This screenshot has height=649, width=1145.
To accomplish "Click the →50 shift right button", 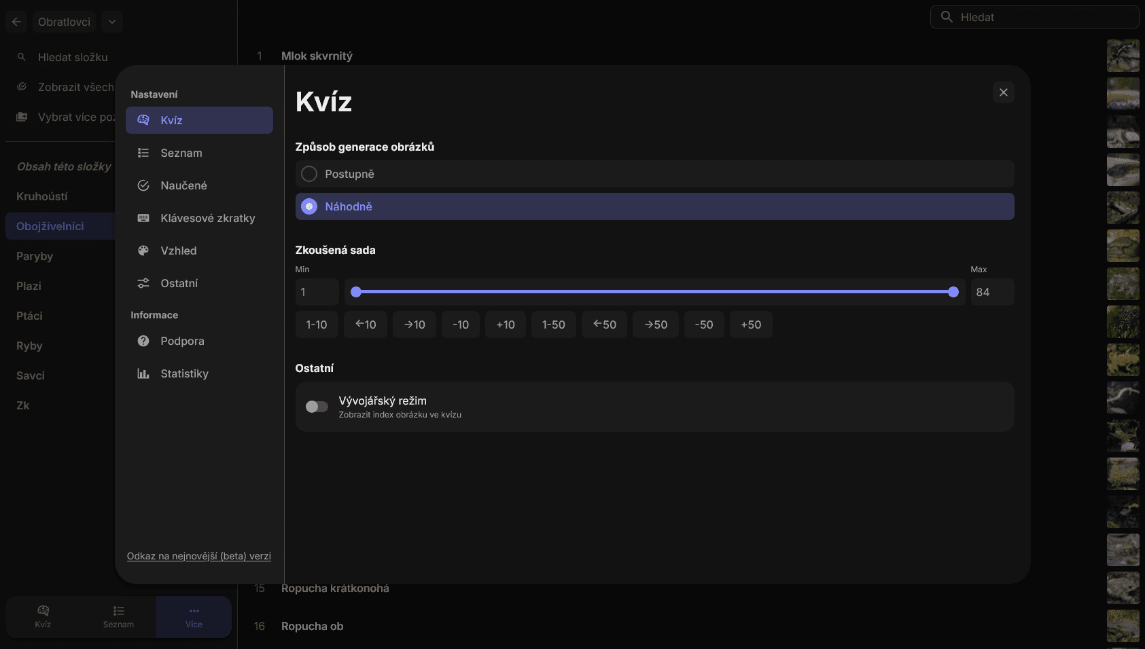I will (x=656, y=324).
